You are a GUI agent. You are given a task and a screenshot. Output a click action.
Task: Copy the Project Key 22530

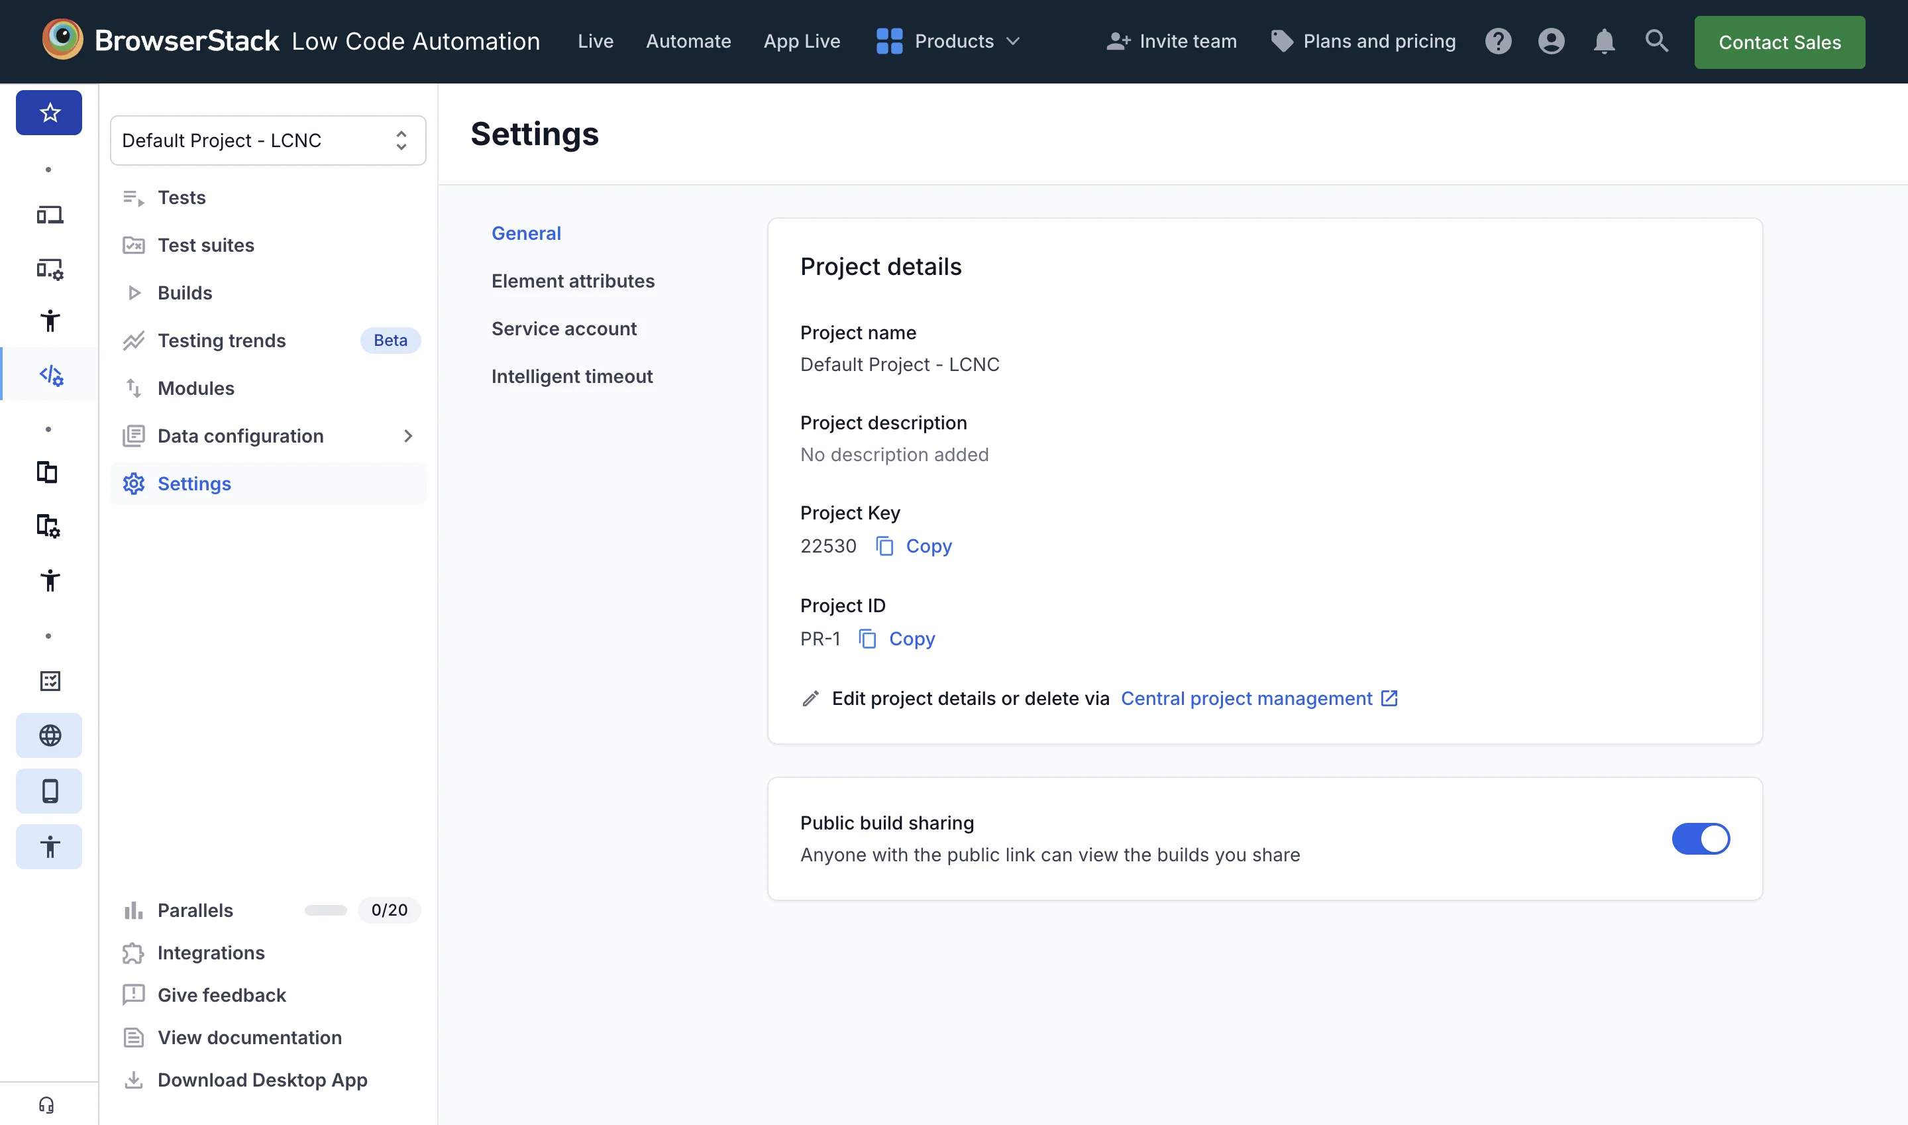point(914,546)
